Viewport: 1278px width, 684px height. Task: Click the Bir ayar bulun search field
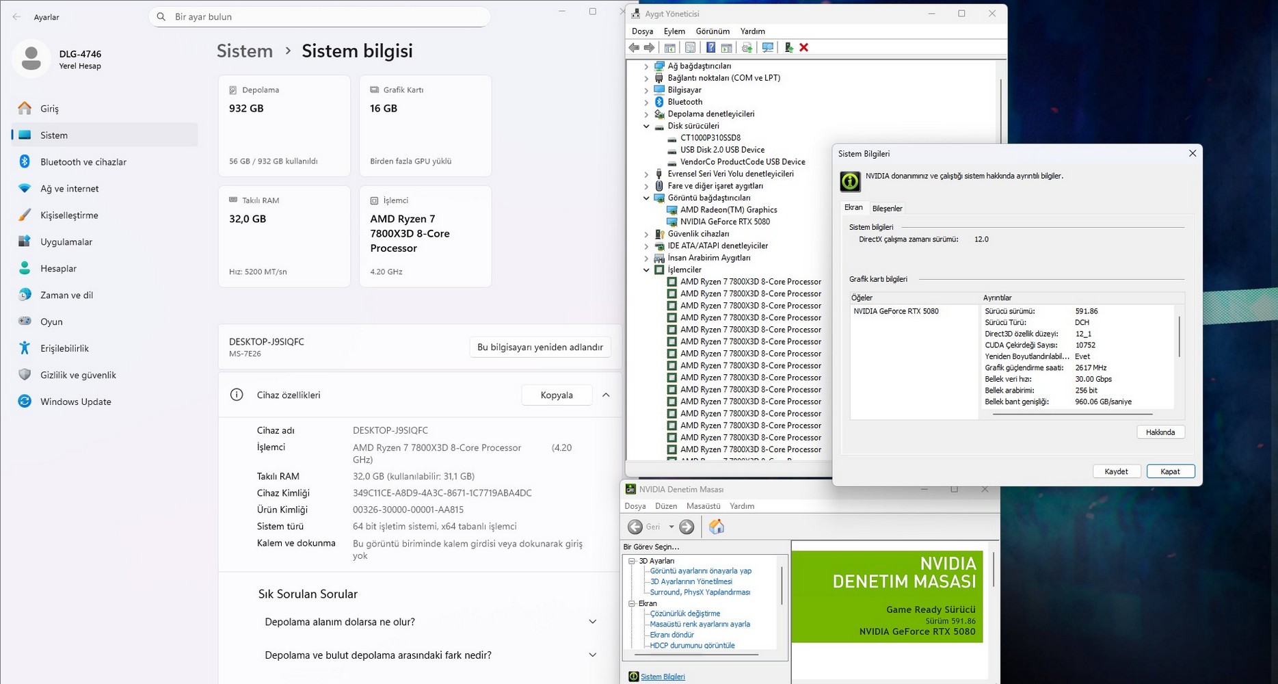[320, 16]
